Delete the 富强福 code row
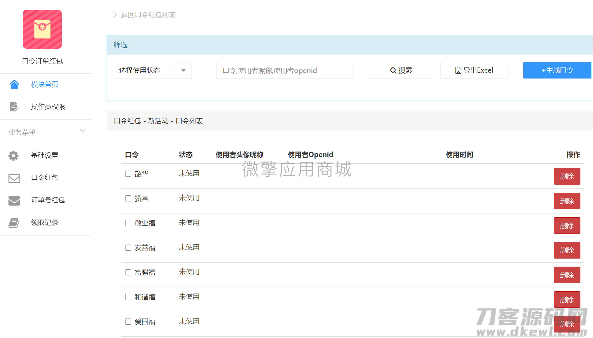Image resolution: width=593 pixels, height=338 pixels. coord(567,275)
